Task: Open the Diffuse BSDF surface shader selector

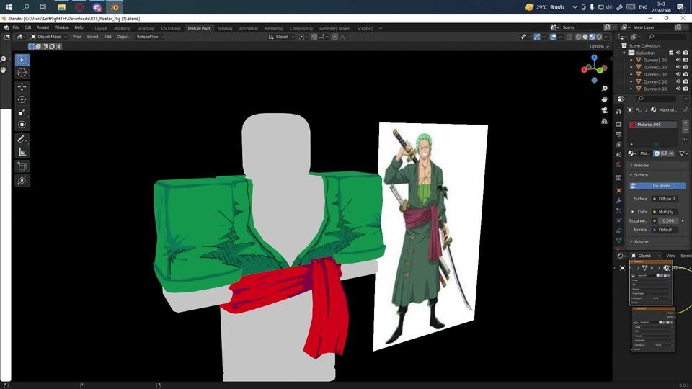Action: coord(665,199)
